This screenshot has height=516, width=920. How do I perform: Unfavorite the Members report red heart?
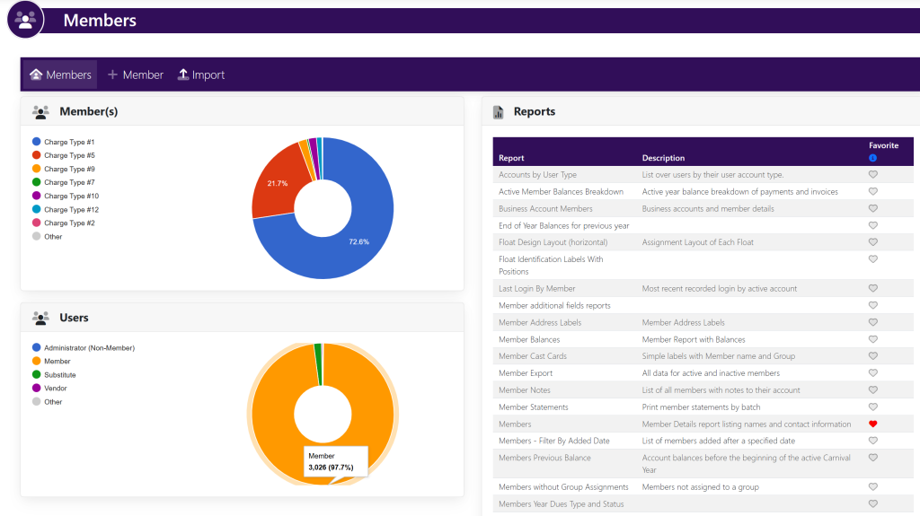[872, 424]
